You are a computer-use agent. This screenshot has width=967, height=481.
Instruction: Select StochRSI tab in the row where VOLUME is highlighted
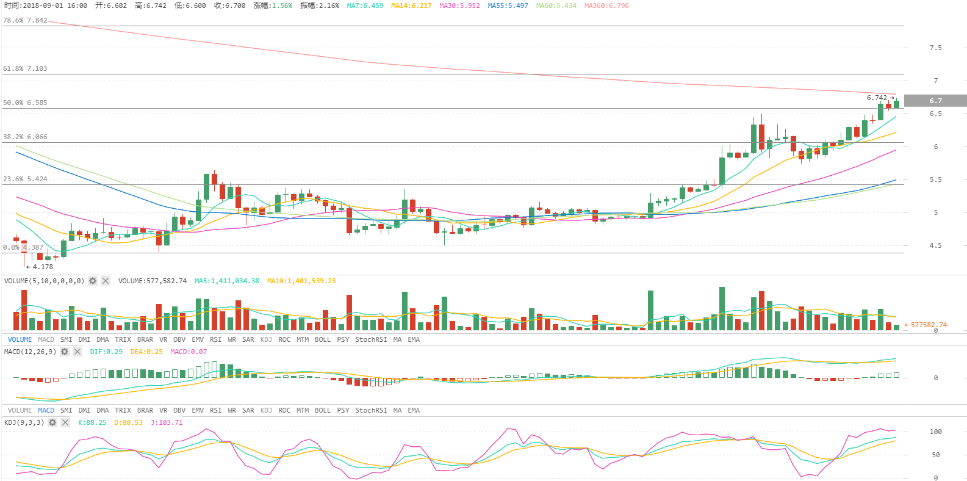point(371,339)
